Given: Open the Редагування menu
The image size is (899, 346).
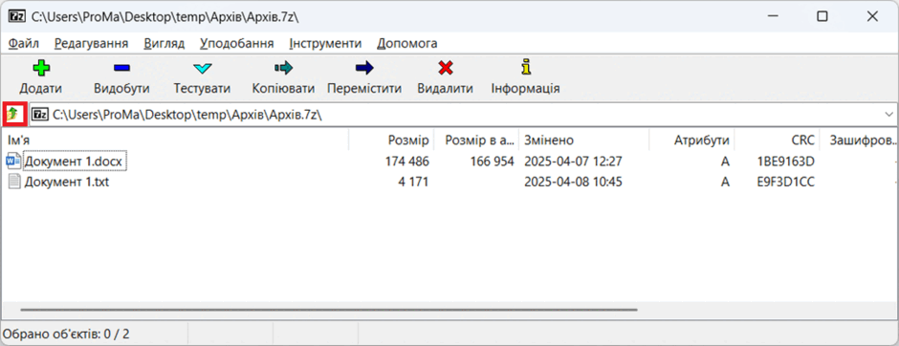Looking at the screenshot, I should pos(91,44).
